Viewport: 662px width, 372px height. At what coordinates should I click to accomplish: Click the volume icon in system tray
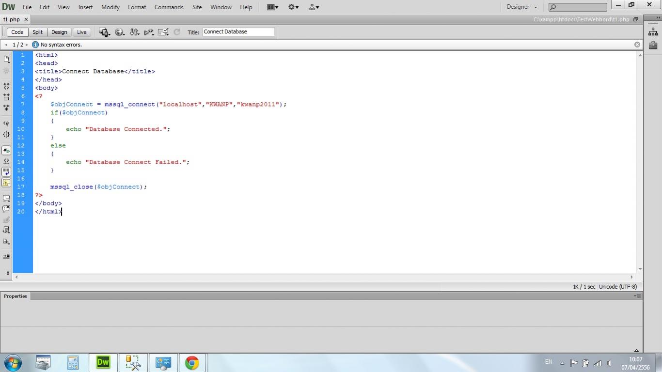tap(609, 363)
